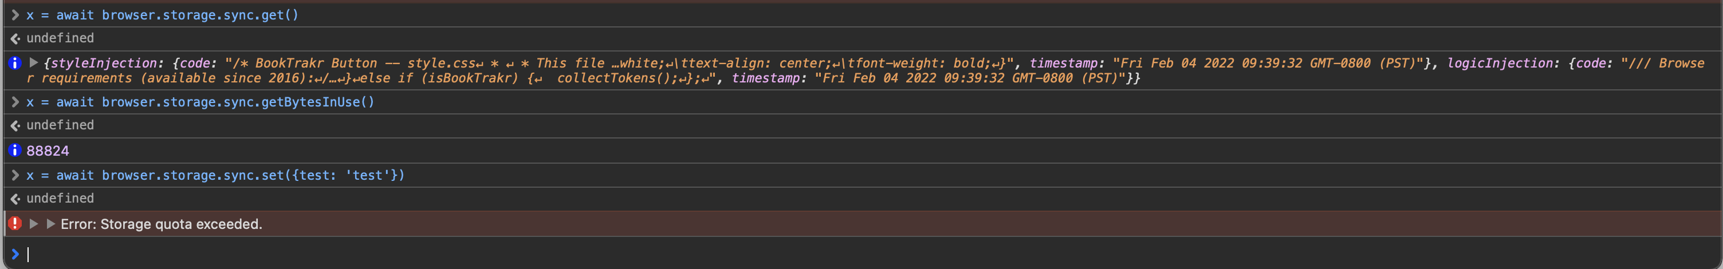This screenshot has width=1723, height=269.
Task: Click the input chevron beside the getBytesInUse() command
Action: (15, 102)
